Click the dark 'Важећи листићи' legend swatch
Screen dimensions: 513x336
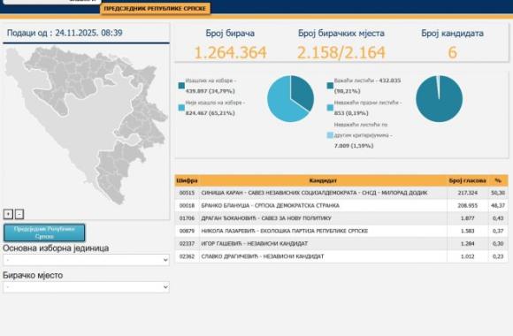tap(330, 86)
